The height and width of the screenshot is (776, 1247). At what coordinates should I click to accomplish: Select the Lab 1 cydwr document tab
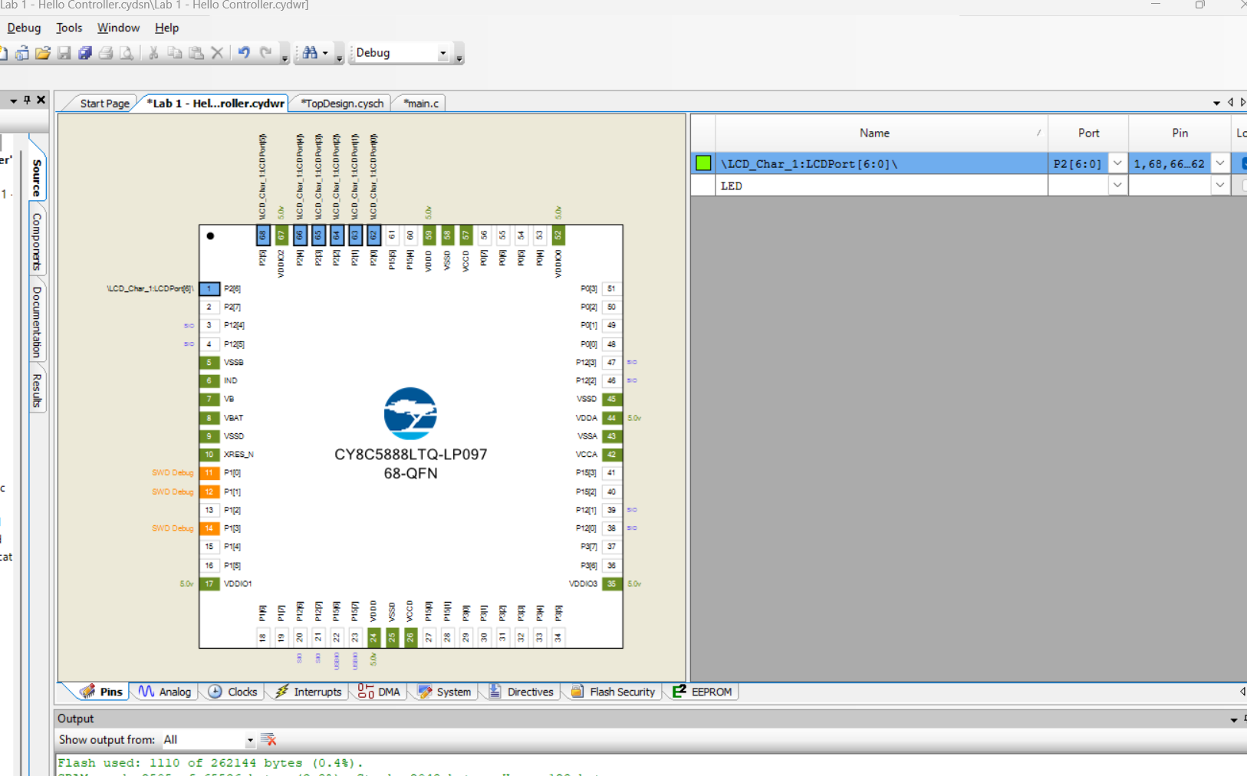coord(216,104)
